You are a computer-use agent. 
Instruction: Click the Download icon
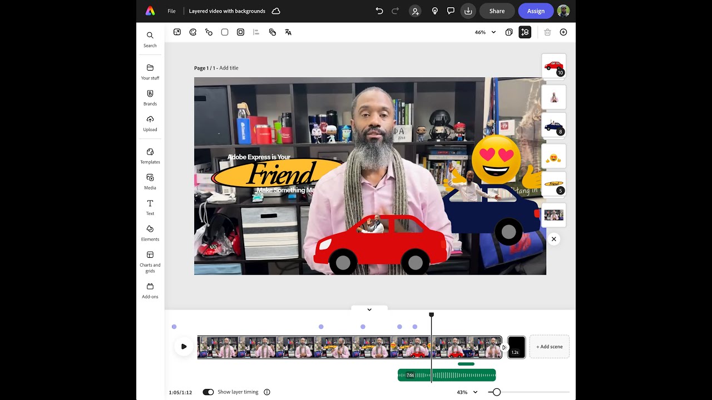tap(468, 11)
